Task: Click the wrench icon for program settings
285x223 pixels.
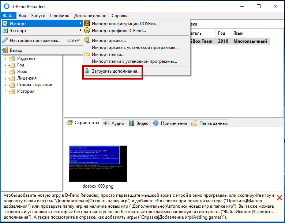Action: tap(5, 40)
